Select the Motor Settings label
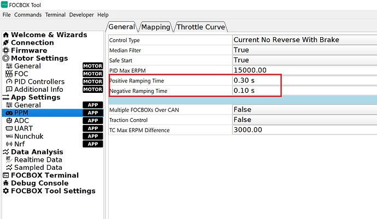377x219 pixels. point(39,58)
